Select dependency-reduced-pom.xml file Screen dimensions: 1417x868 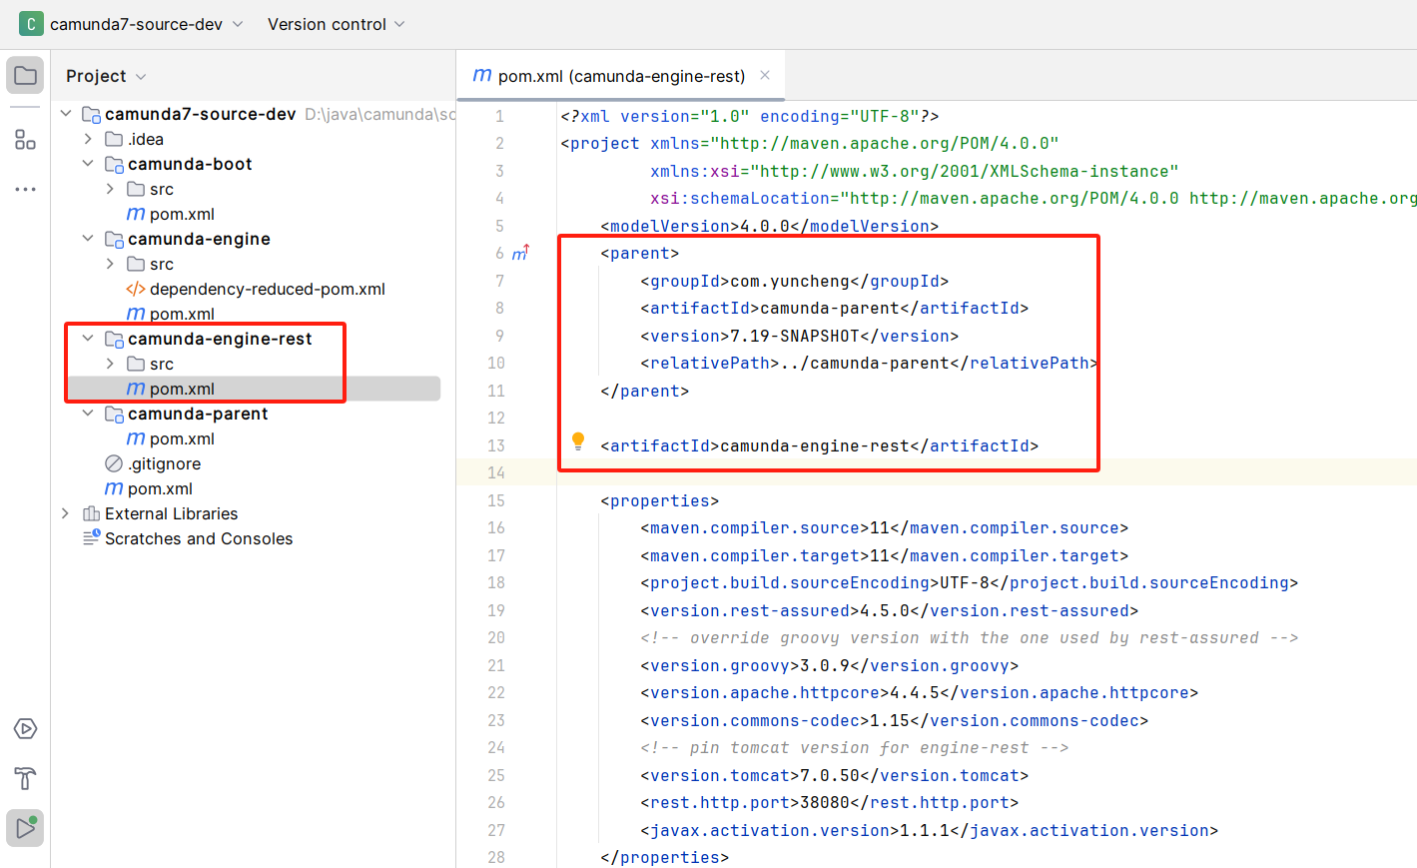click(x=268, y=289)
